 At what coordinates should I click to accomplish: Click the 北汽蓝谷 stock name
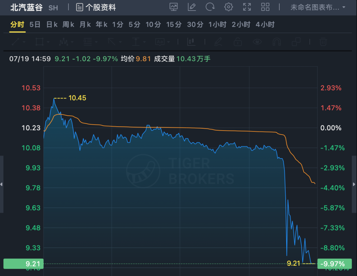pyautogui.click(x=26, y=8)
